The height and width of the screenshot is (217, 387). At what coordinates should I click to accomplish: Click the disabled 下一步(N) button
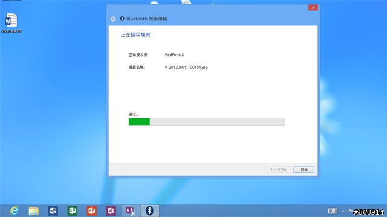coord(278,169)
